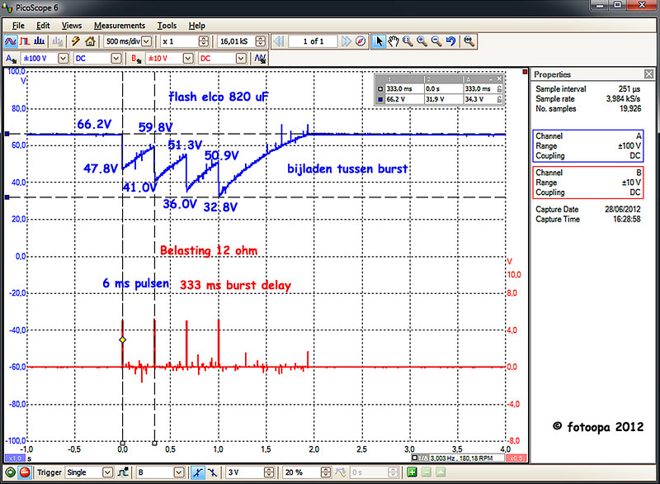Select Spectrum mode icon

39,41
